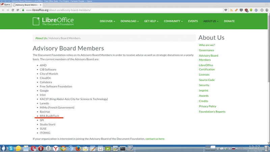Viewport: 270px width, 152px height.
Task: Click the Russian flag keyboard layout indicator
Action: click(234, 148)
